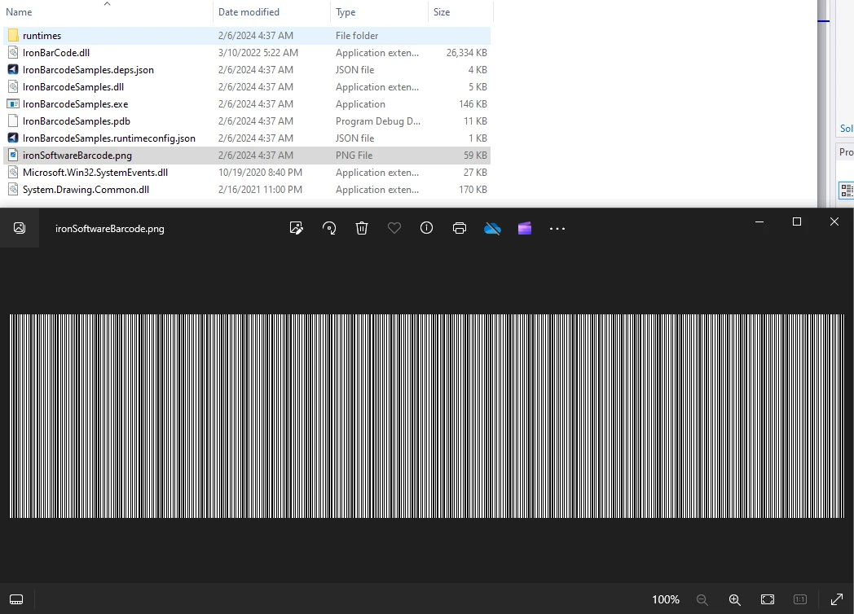The height and width of the screenshot is (614, 854).
Task: Open the Edit image tool
Action: (297, 229)
